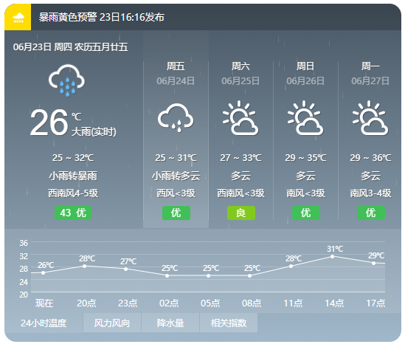Switch to the 风力风向 tab
Screen dimensions: 405x347
(x=112, y=323)
